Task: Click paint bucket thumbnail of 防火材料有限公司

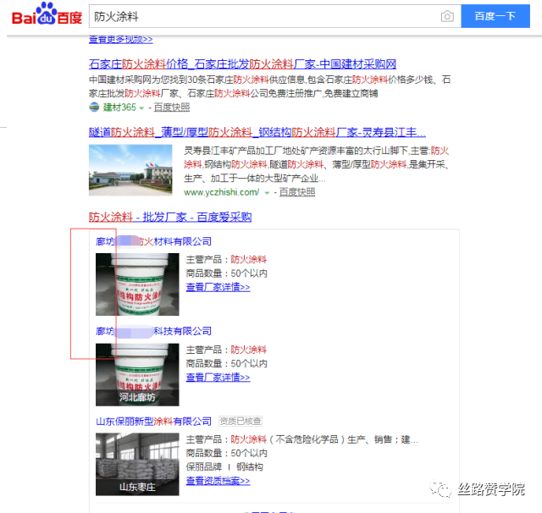Action: tap(137, 284)
